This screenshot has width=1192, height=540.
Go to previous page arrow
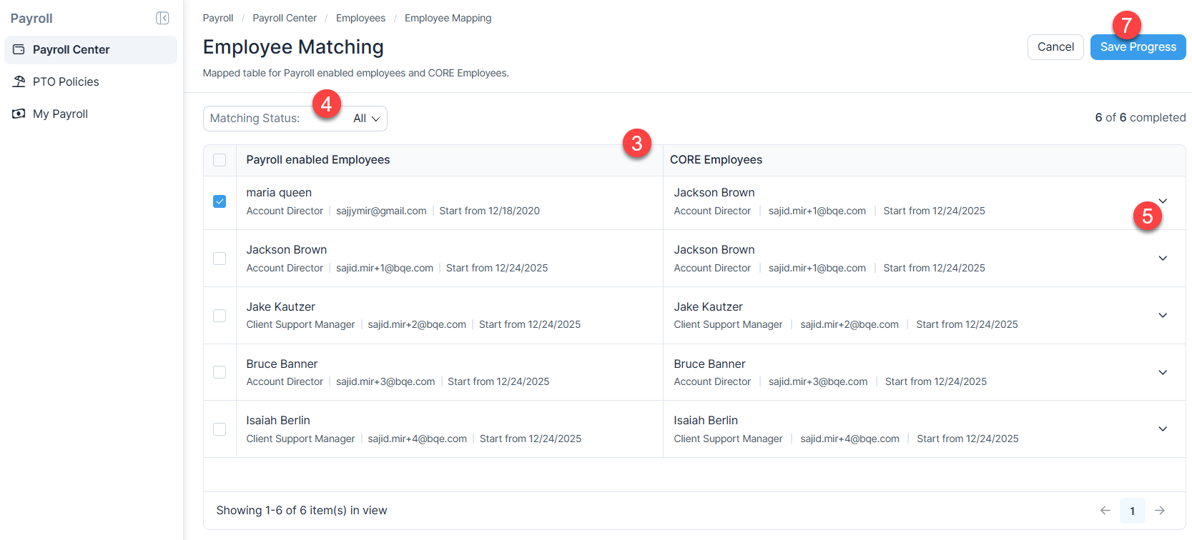[1105, 511]
